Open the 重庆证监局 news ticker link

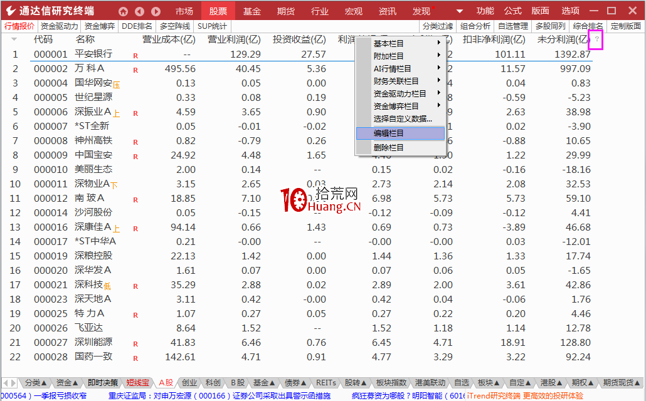[220, 396]
